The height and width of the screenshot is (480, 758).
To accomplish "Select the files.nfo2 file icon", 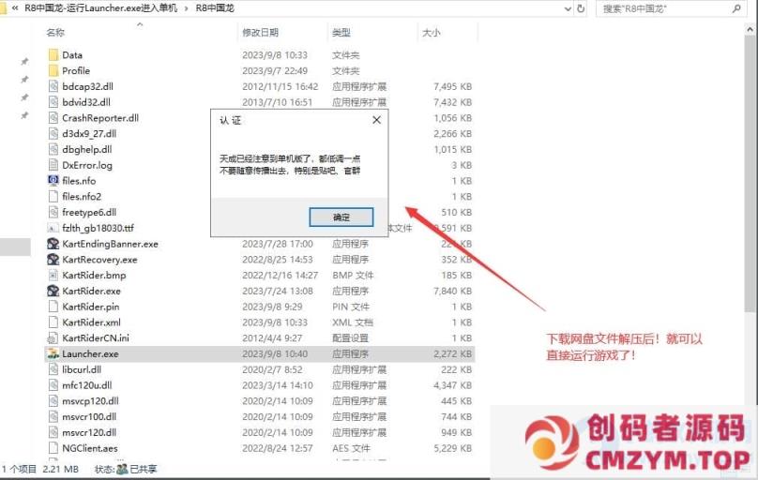I will [53, 197].
